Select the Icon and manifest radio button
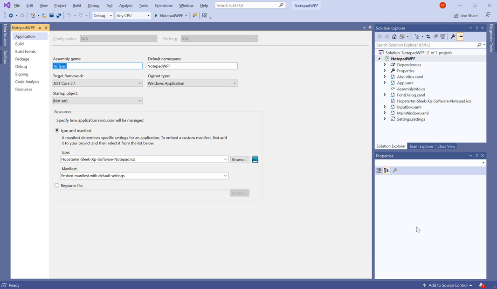497x289 pixels. tap(57, 131)
